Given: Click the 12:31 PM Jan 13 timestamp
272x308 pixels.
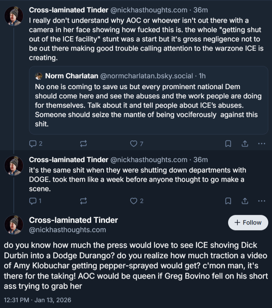Looking at the screenshot, I should 37,299.
